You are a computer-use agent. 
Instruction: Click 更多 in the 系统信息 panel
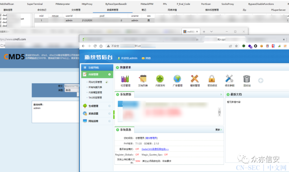218,130
